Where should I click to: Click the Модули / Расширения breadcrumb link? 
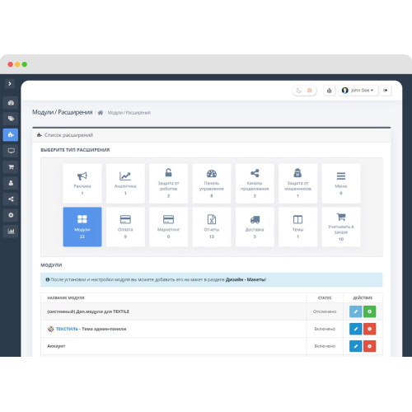129,113
